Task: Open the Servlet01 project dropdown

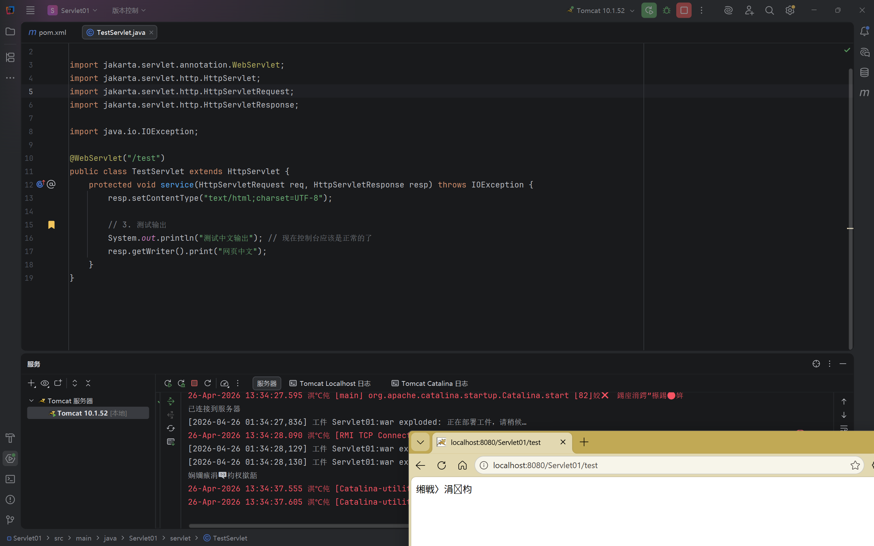Action: point(72,11)
